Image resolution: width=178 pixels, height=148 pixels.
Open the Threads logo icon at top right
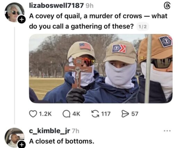click(167, 6)
